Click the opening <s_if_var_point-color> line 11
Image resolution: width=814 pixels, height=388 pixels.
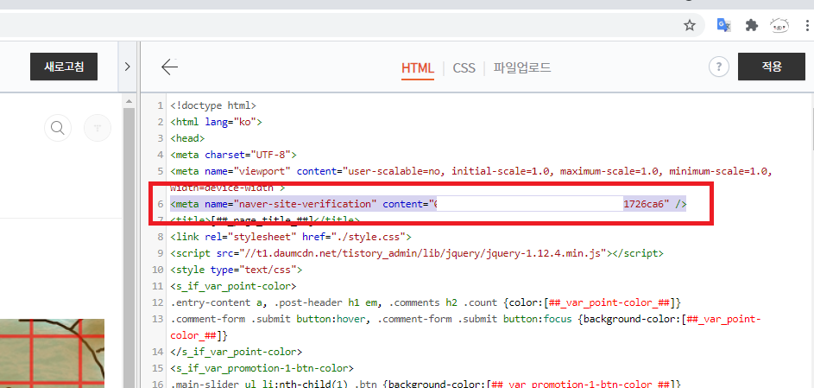pos(233,286)
